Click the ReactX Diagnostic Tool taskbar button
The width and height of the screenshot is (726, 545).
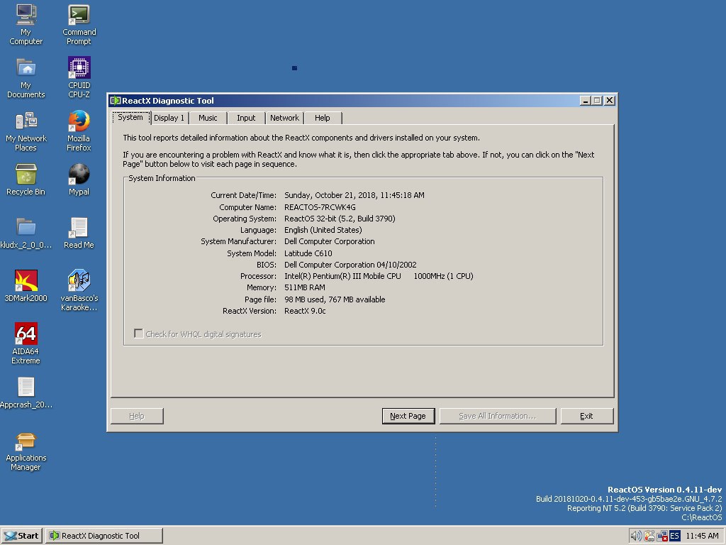[104, 536]
